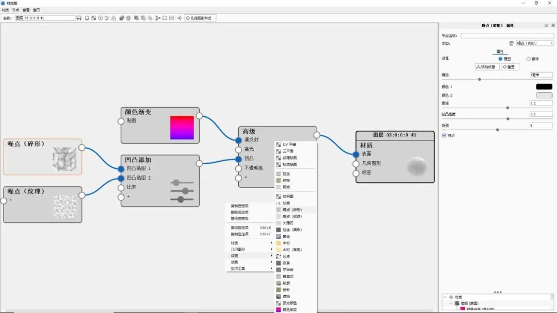Screen dimensions: 557x313
Task: Switch to the 属性 tab in the panel
Action: 498,52
